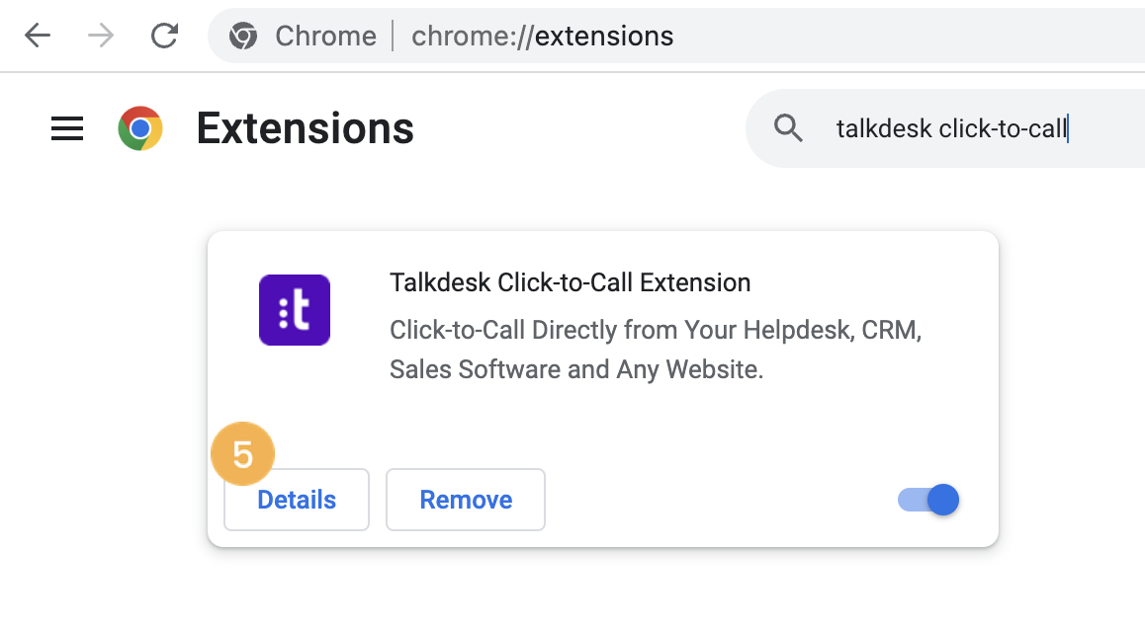Click the Talkdesk Click-to-Call Extension title text
Screen dimensions: 1145x630
point(571,282)
